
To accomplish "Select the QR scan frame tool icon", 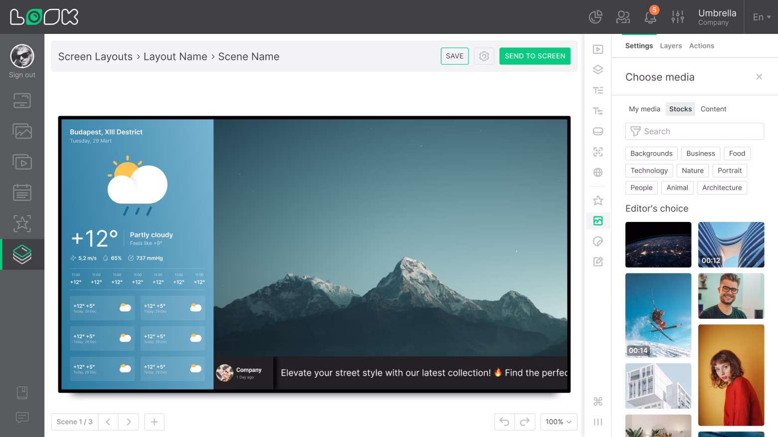I will 598,152.
